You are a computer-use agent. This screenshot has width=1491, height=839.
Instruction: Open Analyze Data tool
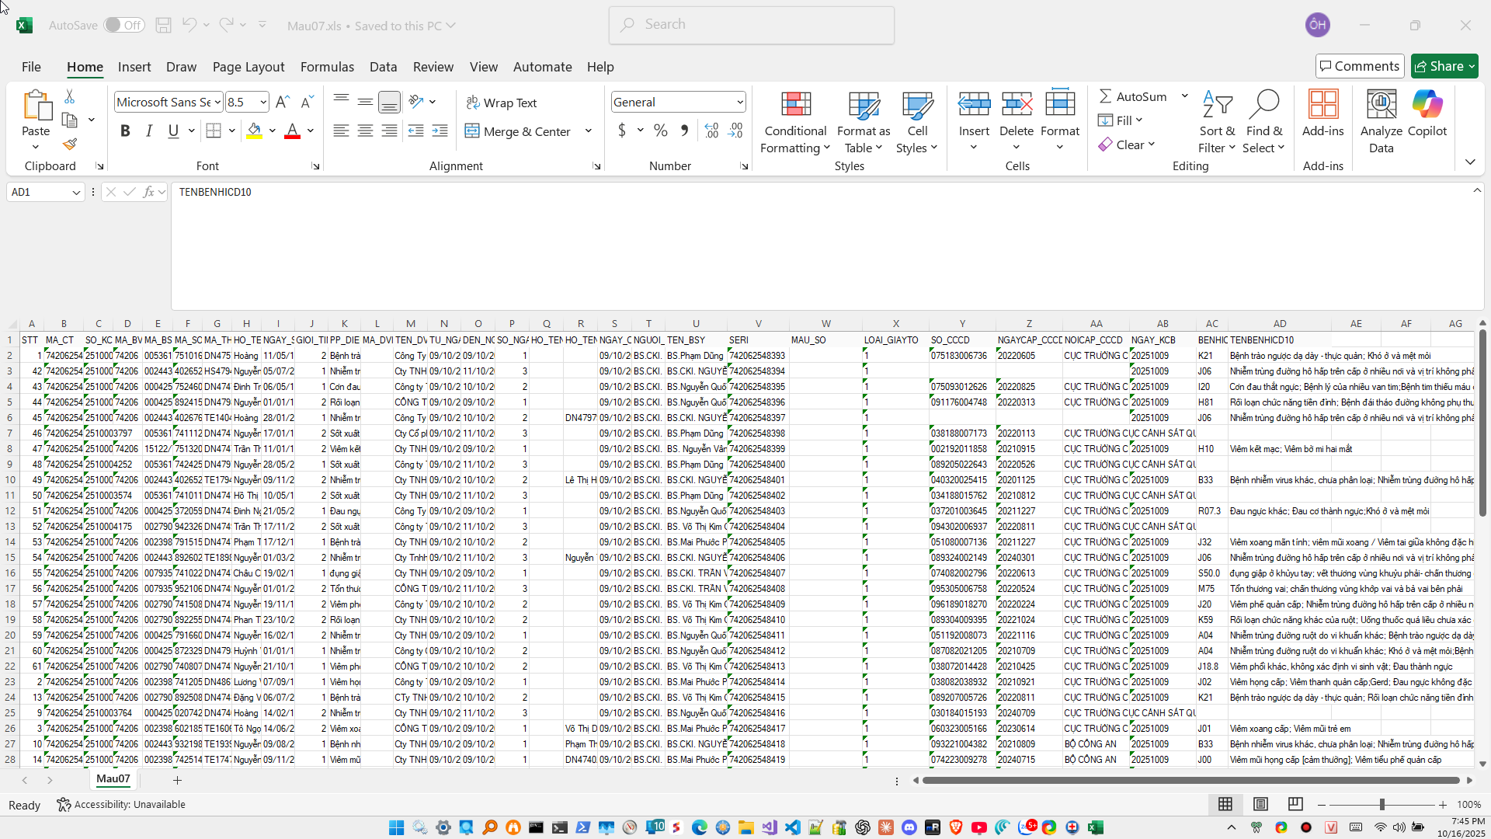pos(1381,105)
